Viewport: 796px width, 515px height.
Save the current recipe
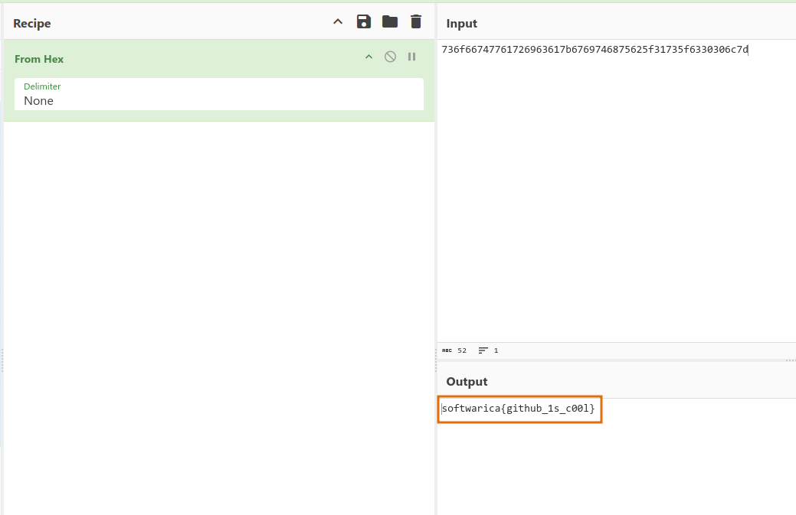[364, 21]
